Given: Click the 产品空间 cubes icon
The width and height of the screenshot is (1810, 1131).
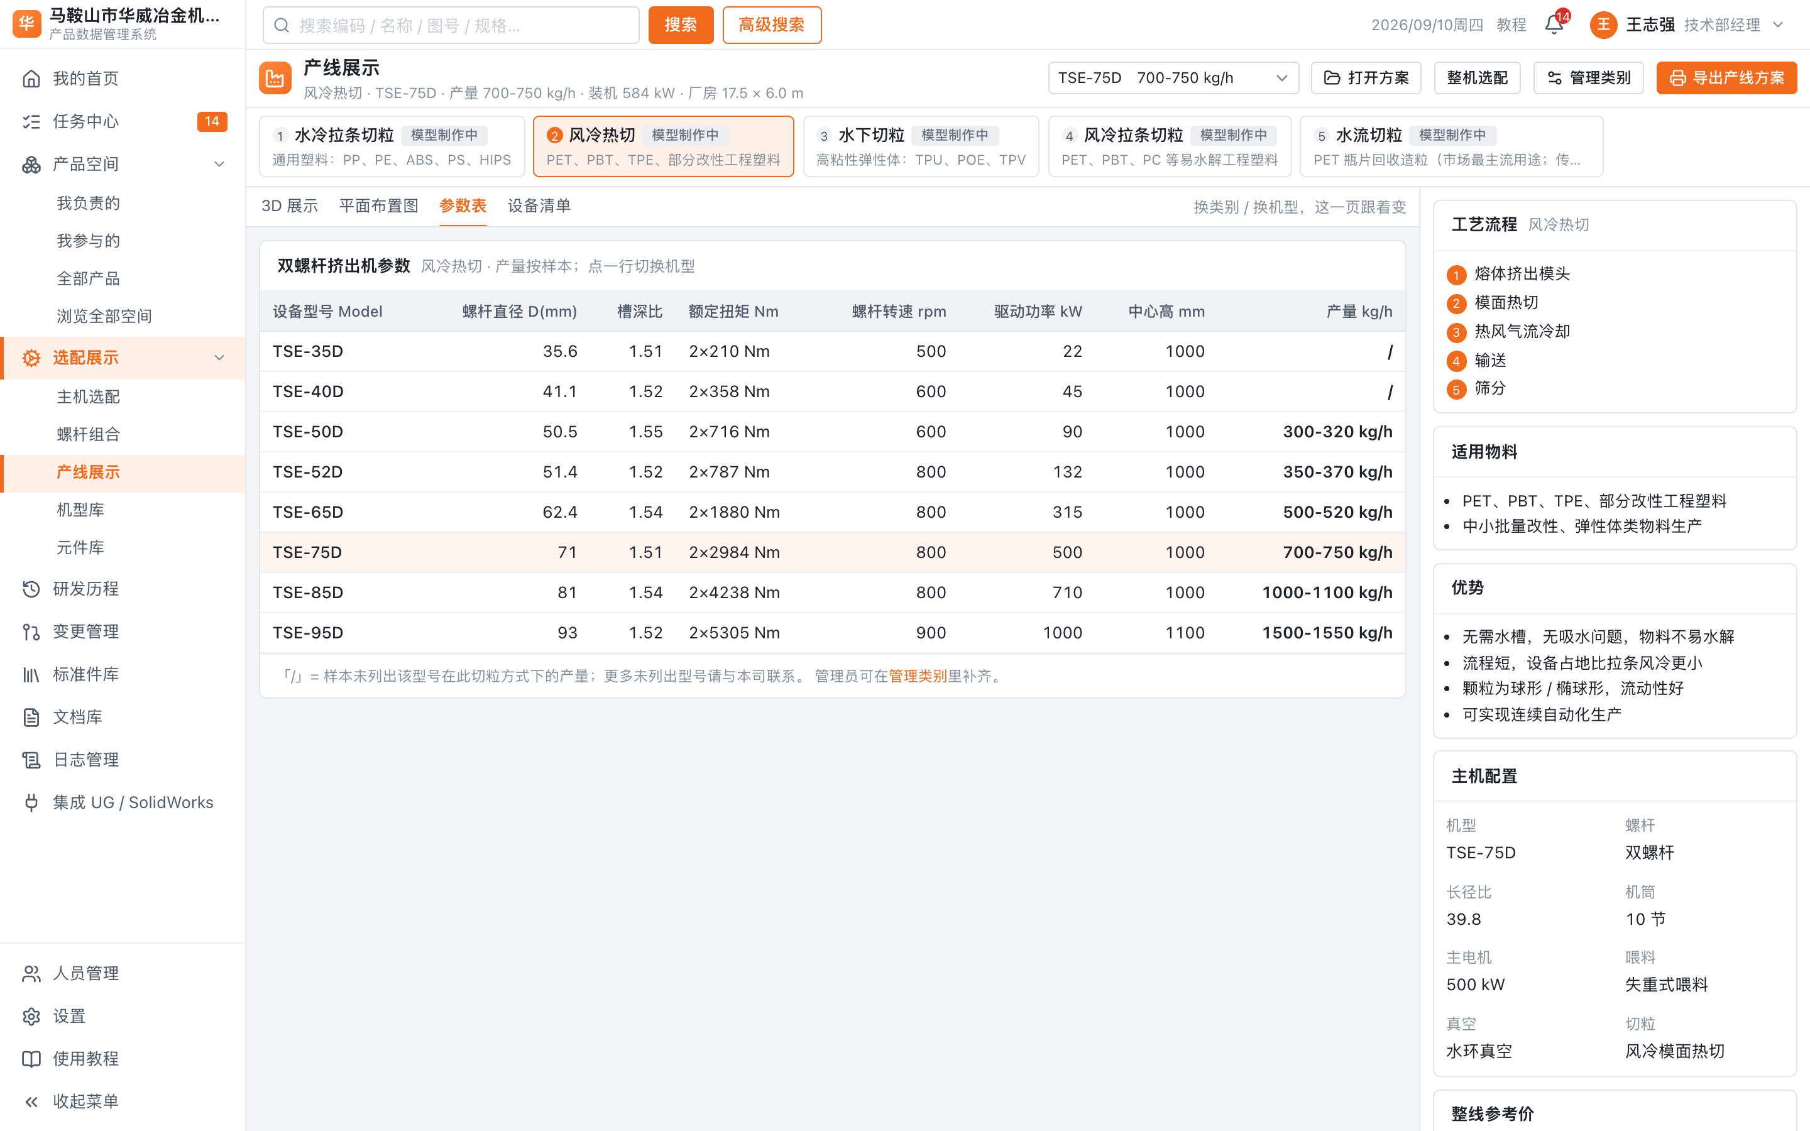Looking at the screenshot, I should tap(31, 164).
